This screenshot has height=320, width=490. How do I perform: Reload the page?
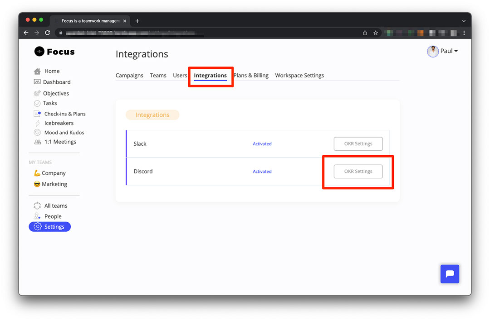point(48,33)
